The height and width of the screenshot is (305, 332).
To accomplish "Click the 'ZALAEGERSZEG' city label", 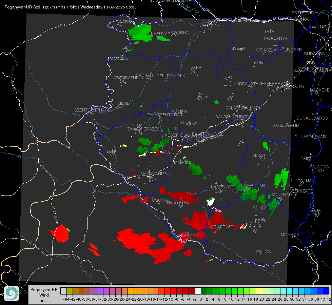I will (144, 129).
